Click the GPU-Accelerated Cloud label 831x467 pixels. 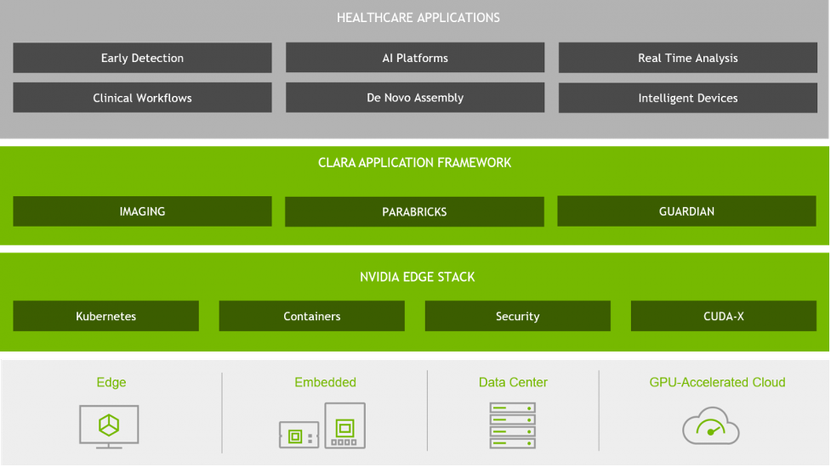pyautogui.click(x=717, y=382)
